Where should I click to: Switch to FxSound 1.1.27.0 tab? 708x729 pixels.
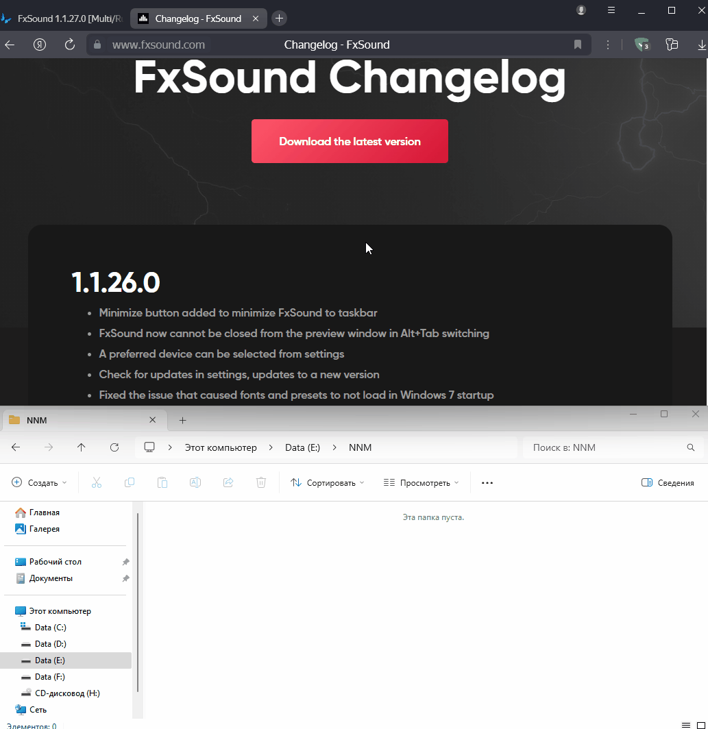[x=64, y=18]
